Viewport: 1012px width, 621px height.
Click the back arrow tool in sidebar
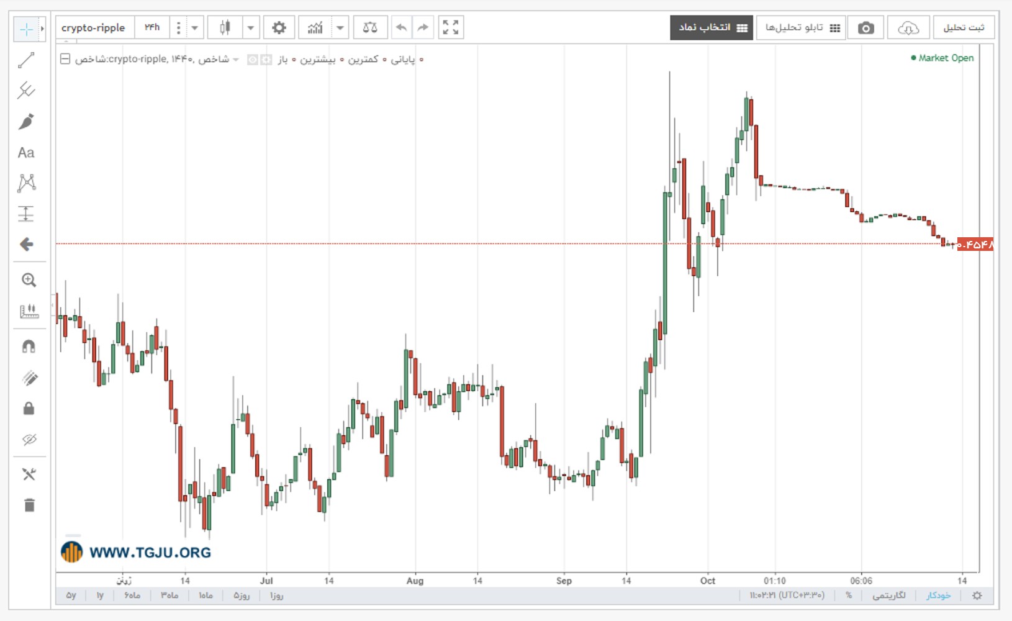(26, 245)
